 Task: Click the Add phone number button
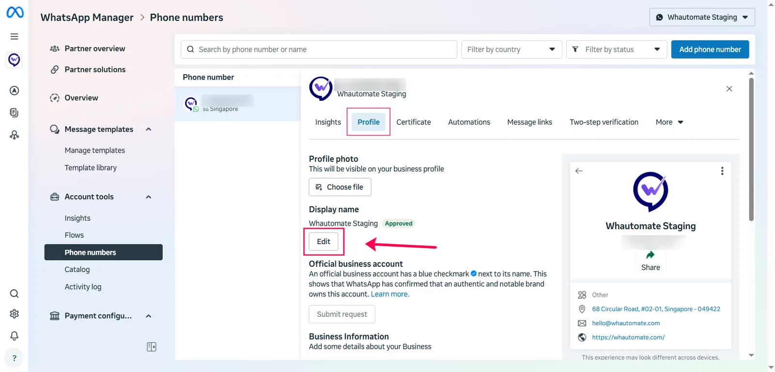[x=710, y=49]
